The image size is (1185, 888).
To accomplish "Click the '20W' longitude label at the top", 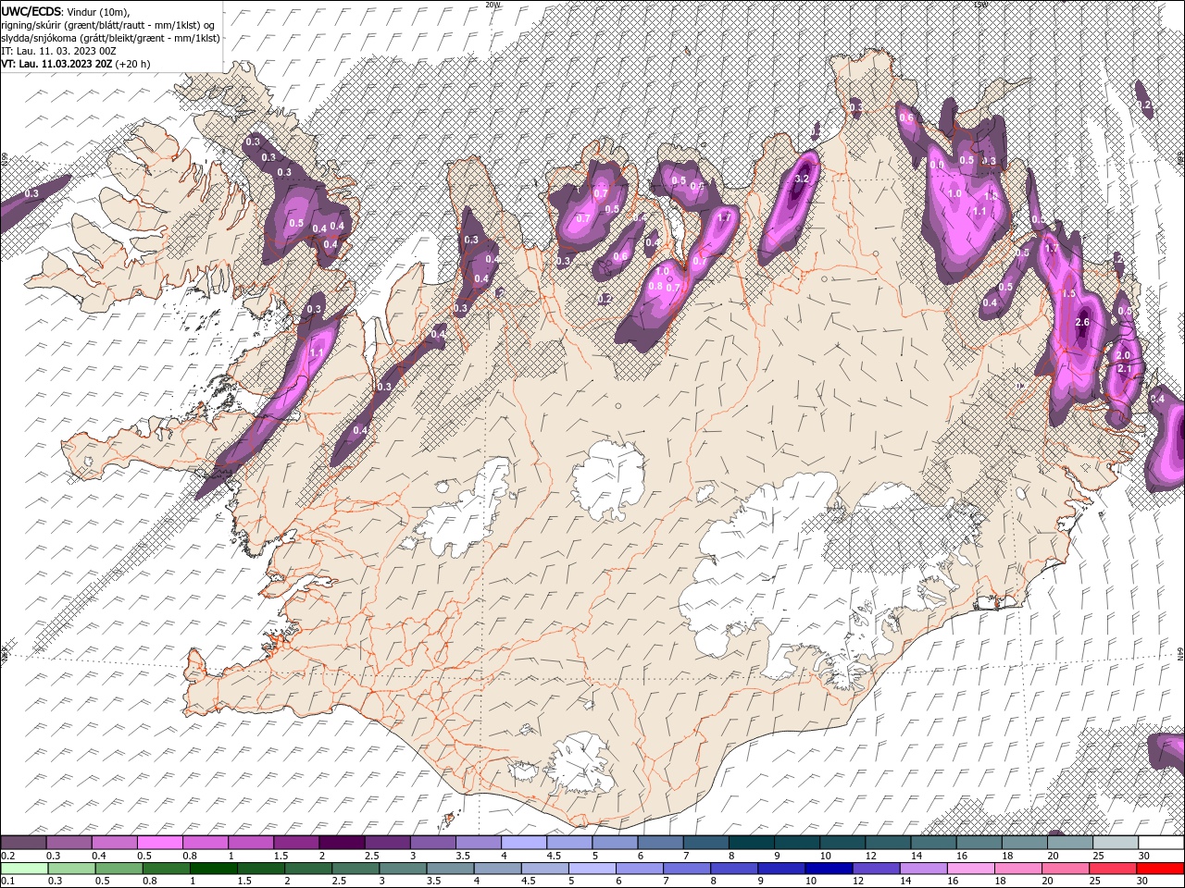I will click(493, 5).
